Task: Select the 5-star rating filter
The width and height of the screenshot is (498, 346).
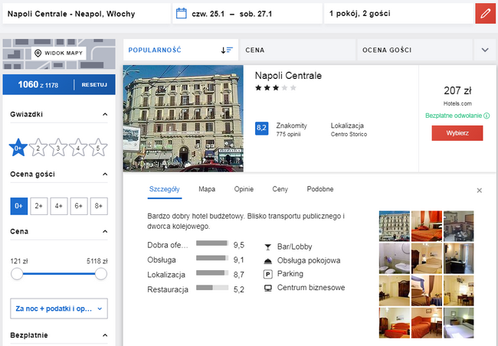Action: pos(98,148)
